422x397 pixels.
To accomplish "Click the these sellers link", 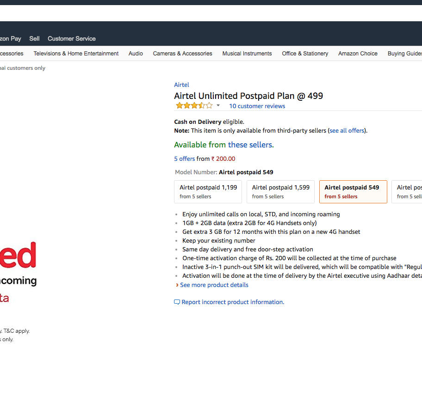I will click(251, 145).
